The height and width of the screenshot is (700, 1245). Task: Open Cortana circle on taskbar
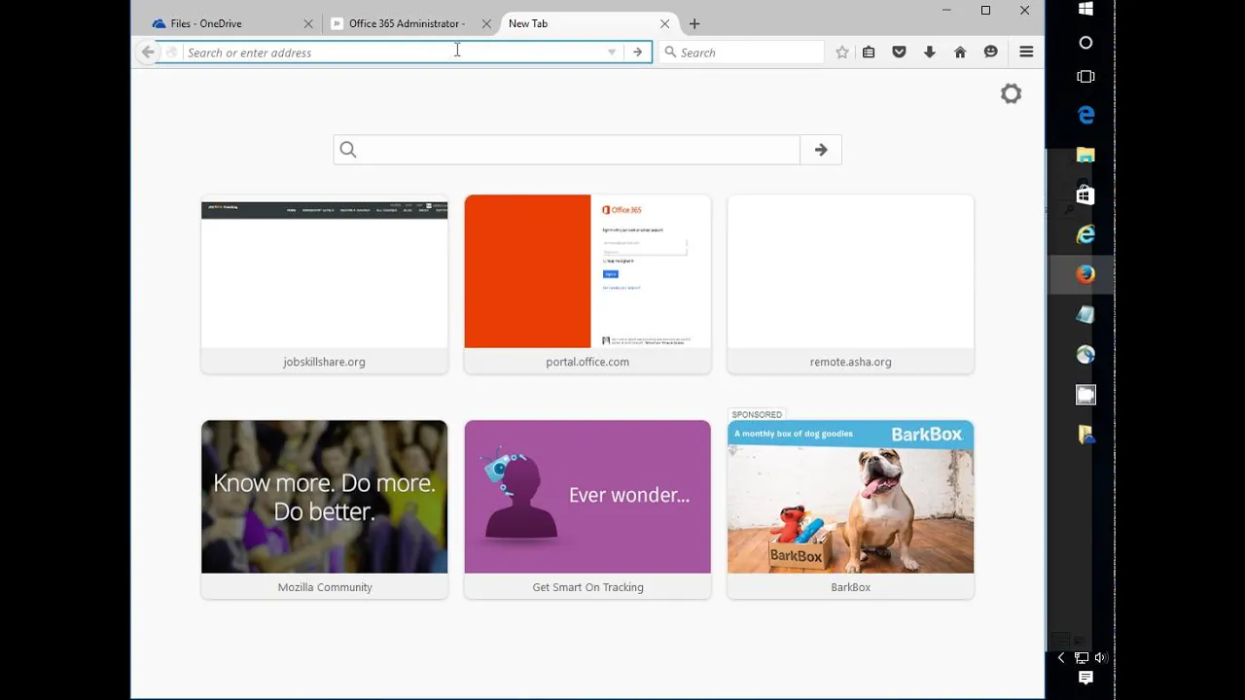(x=1085, y=43)
